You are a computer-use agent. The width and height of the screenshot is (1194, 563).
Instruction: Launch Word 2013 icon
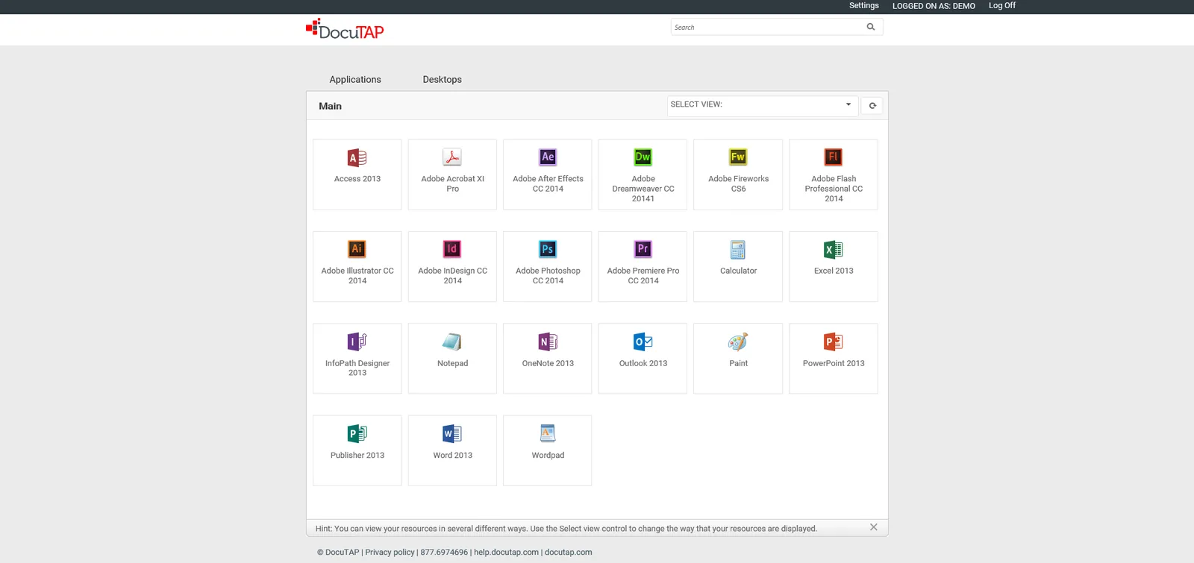tap(452, 433)
